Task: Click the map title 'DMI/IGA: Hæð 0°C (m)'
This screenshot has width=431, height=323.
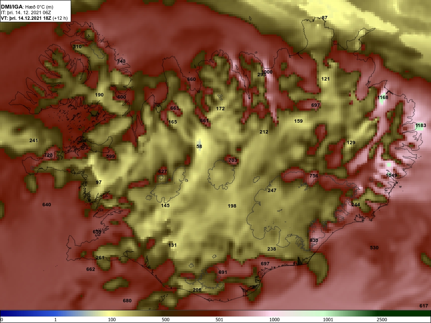Action: click(x=27, y=7)
